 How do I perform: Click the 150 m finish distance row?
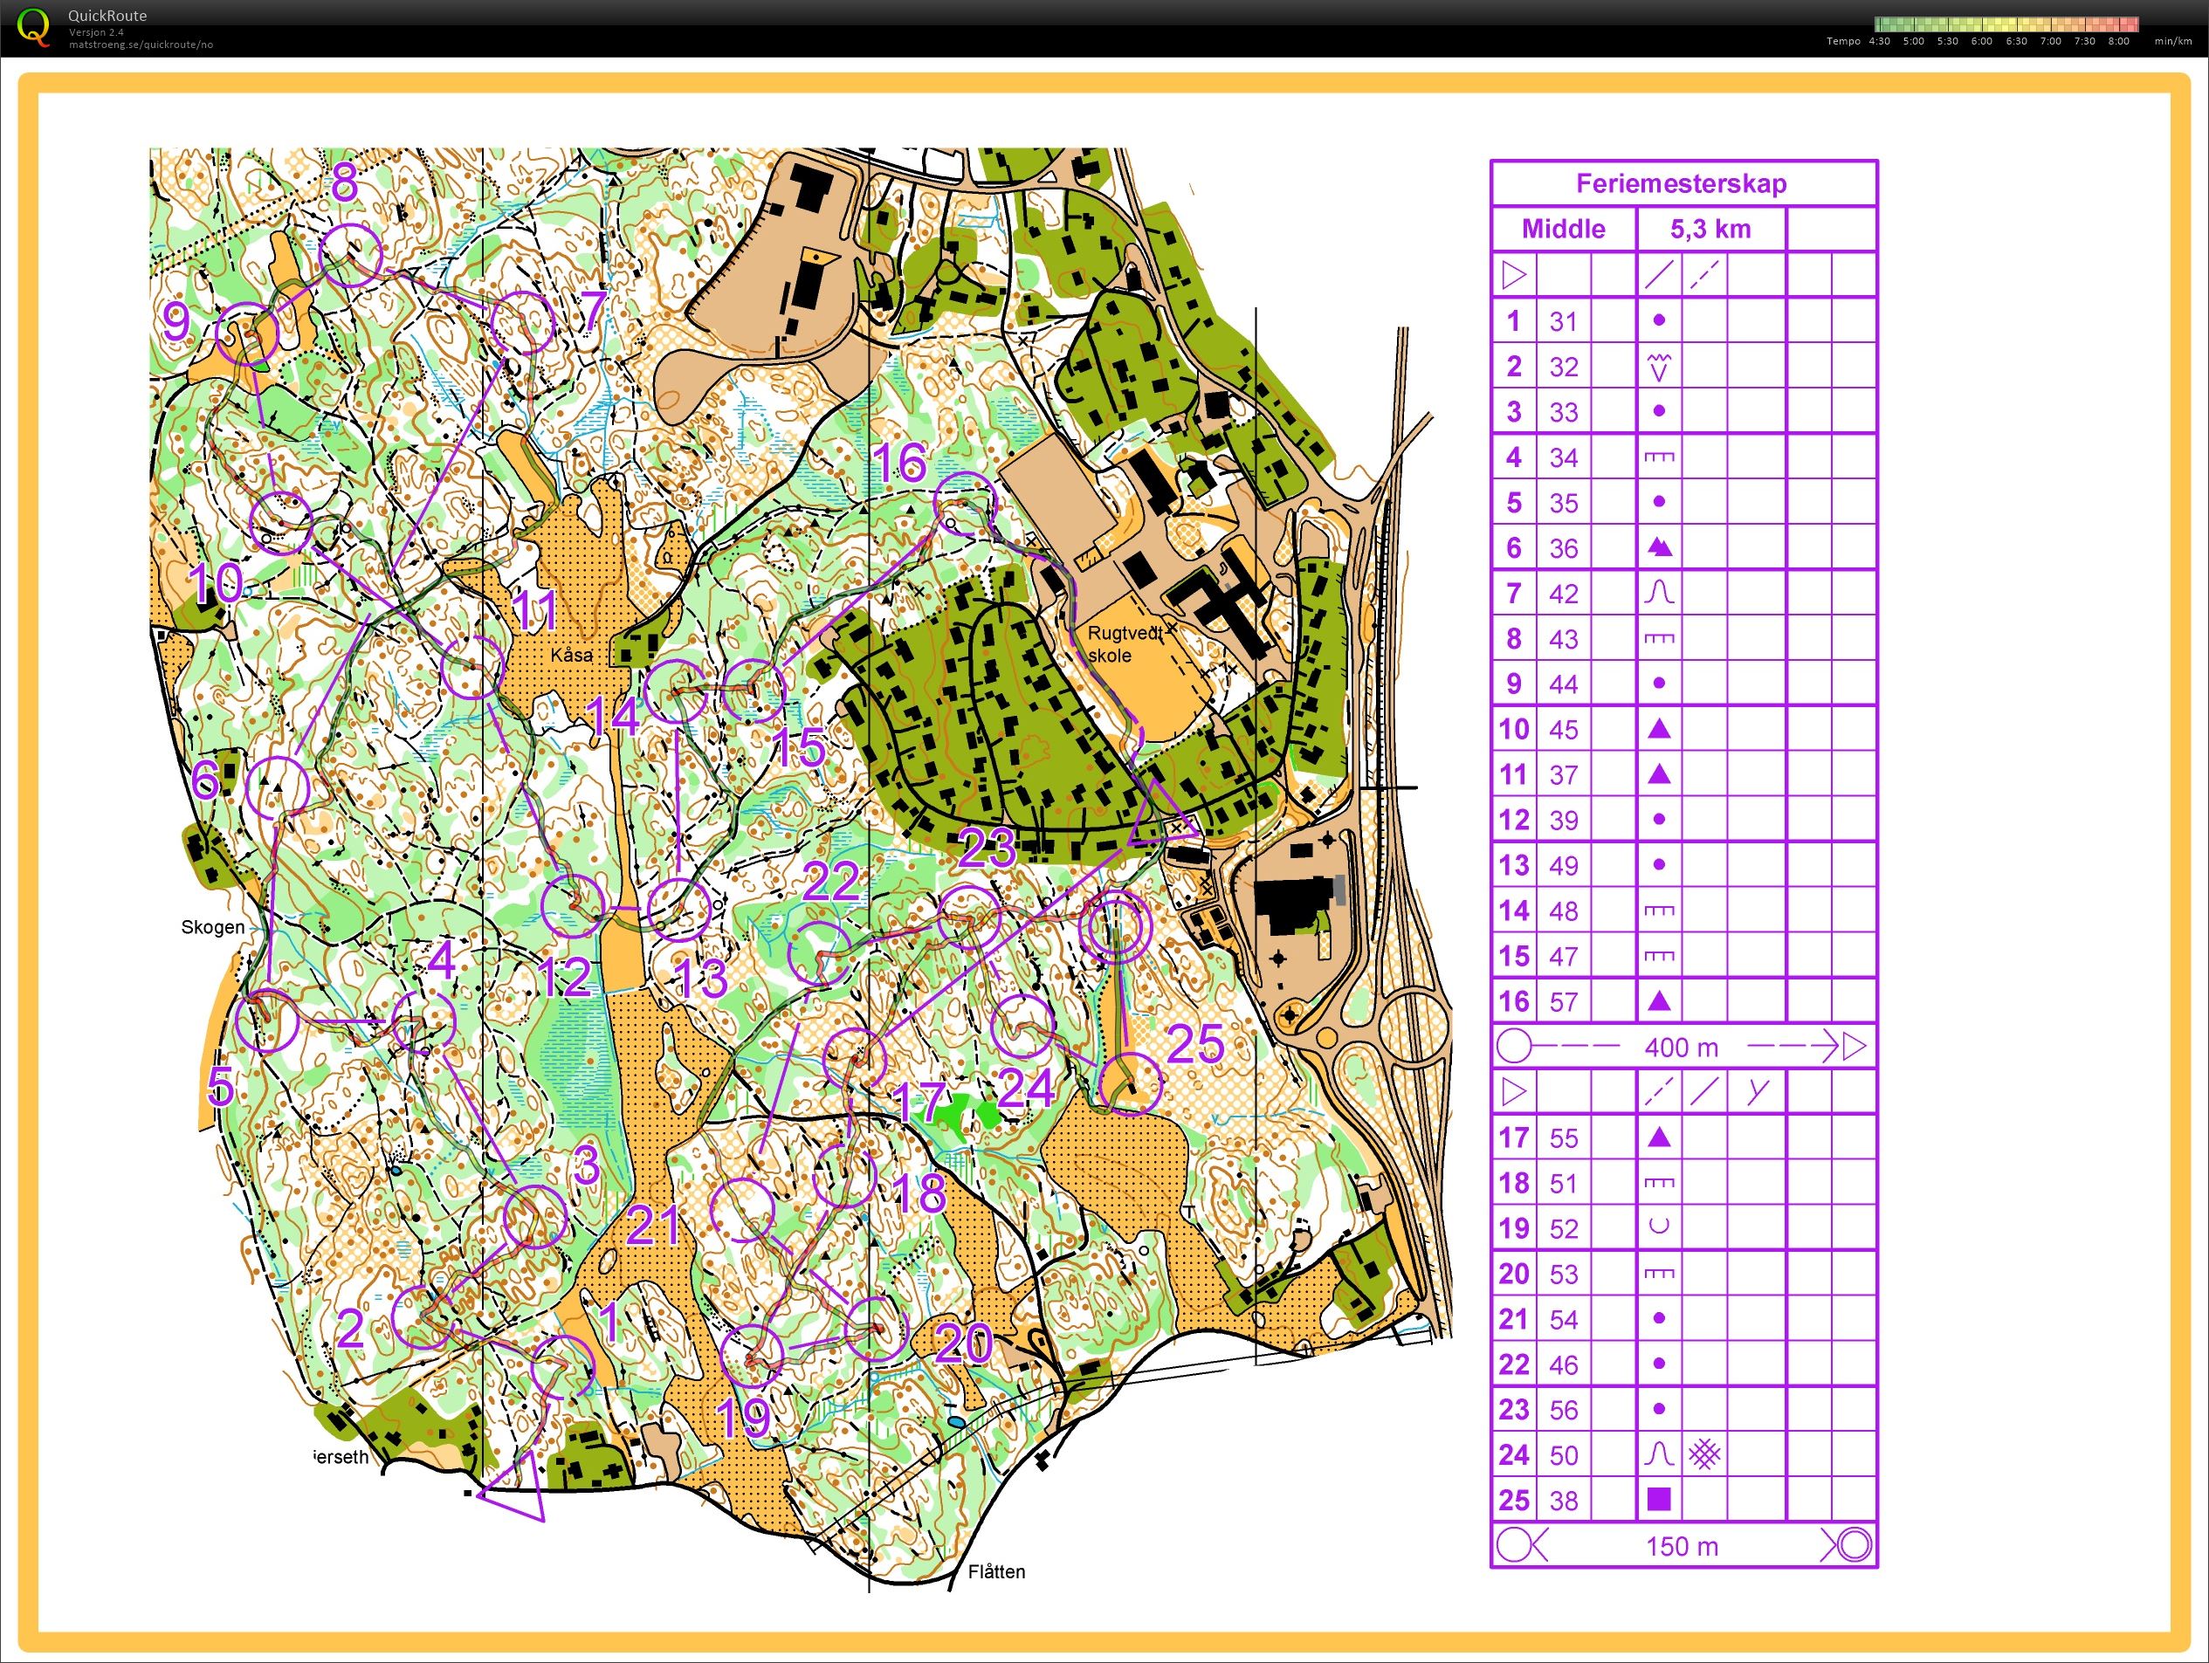pyautogui.click(x=1683, y=1545)
